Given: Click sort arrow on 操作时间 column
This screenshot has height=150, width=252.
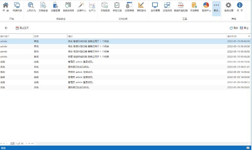Looking at the screenshot, I should 249,36.
